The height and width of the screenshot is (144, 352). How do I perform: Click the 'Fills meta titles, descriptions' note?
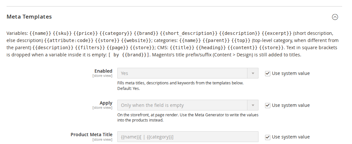pos(180,83)
